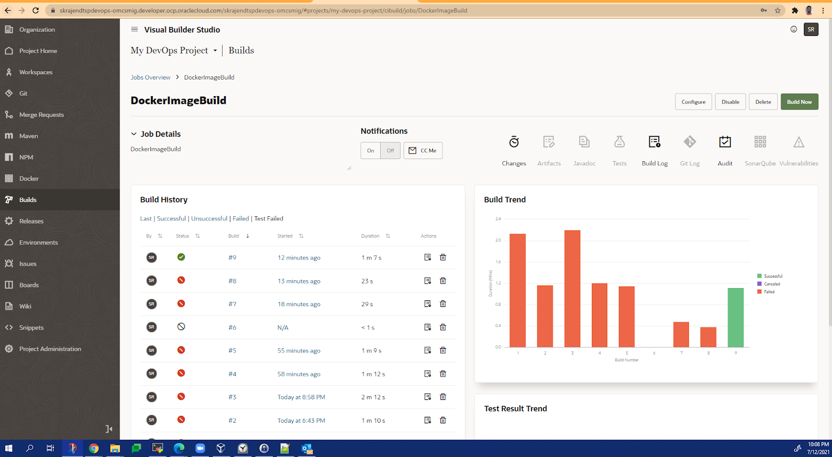The height and width of the screenshot is (457, 832).
Task: Filter build history by Unsuccessful
Action: point(209,218)
